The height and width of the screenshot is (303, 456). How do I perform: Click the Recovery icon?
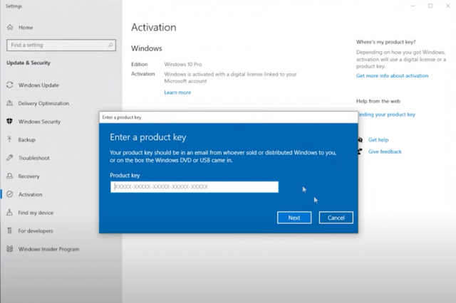pos(10,176)
